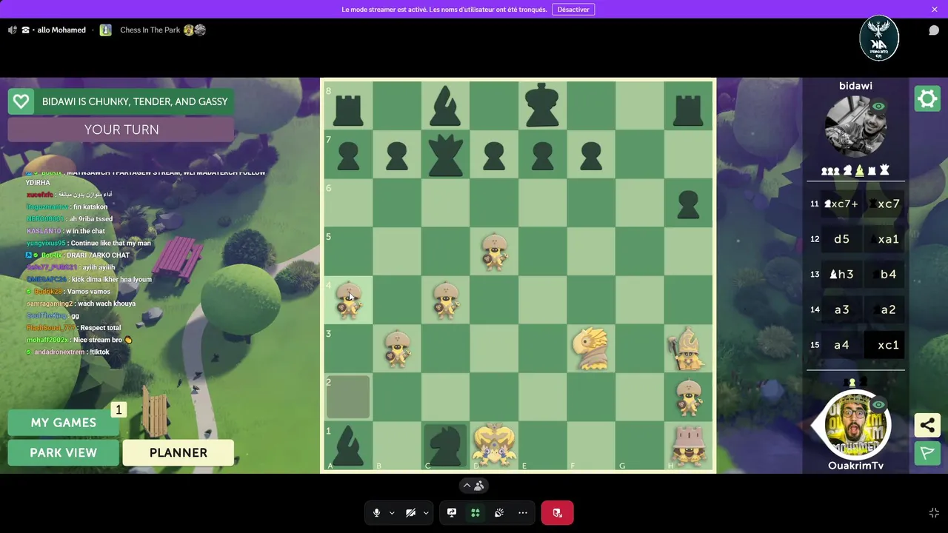The image size is (948, 533).
Task: Select the white pawn on a4
Action: point(349,300)
